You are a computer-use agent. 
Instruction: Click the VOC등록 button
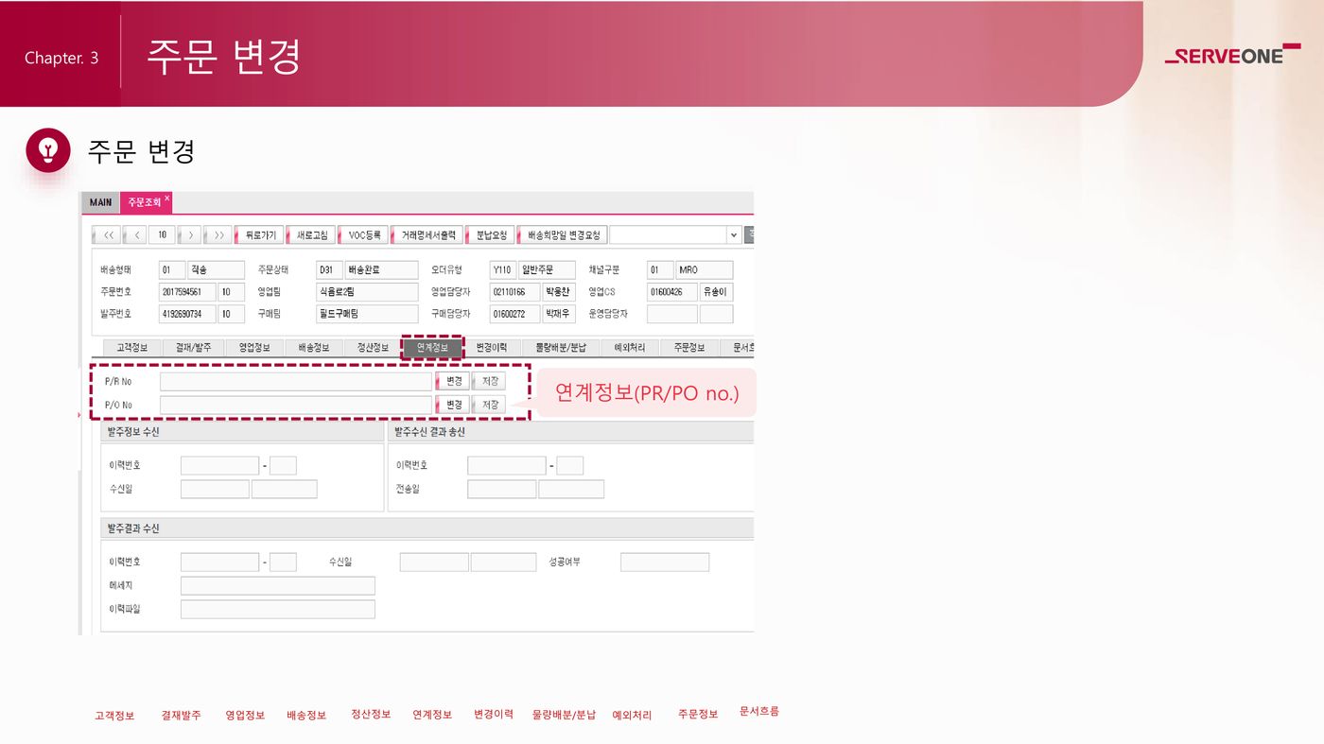point(363,234)
